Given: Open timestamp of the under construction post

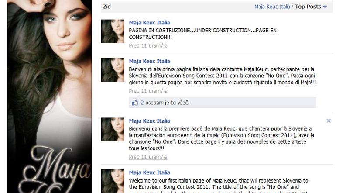Looking at the screenshot, I should click(x=148, y=45).
